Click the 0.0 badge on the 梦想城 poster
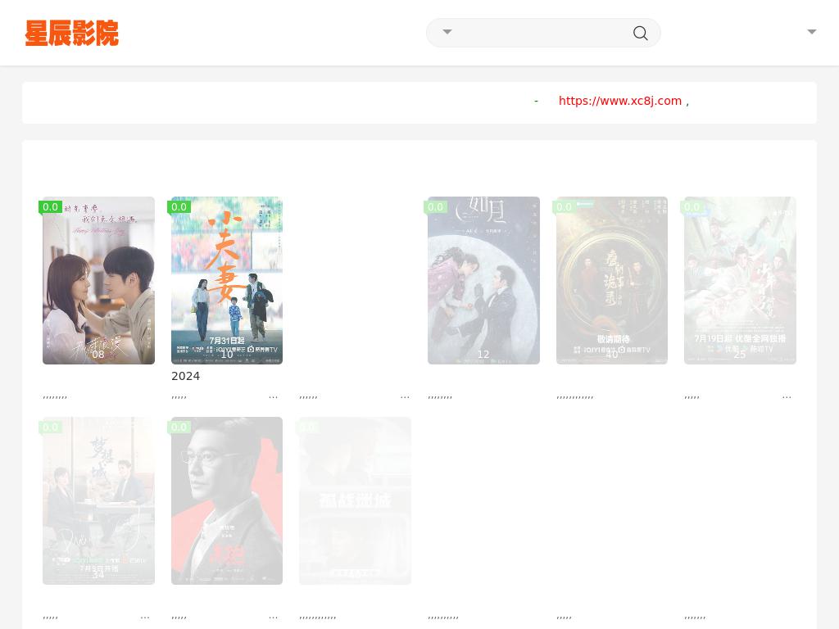 50,428
